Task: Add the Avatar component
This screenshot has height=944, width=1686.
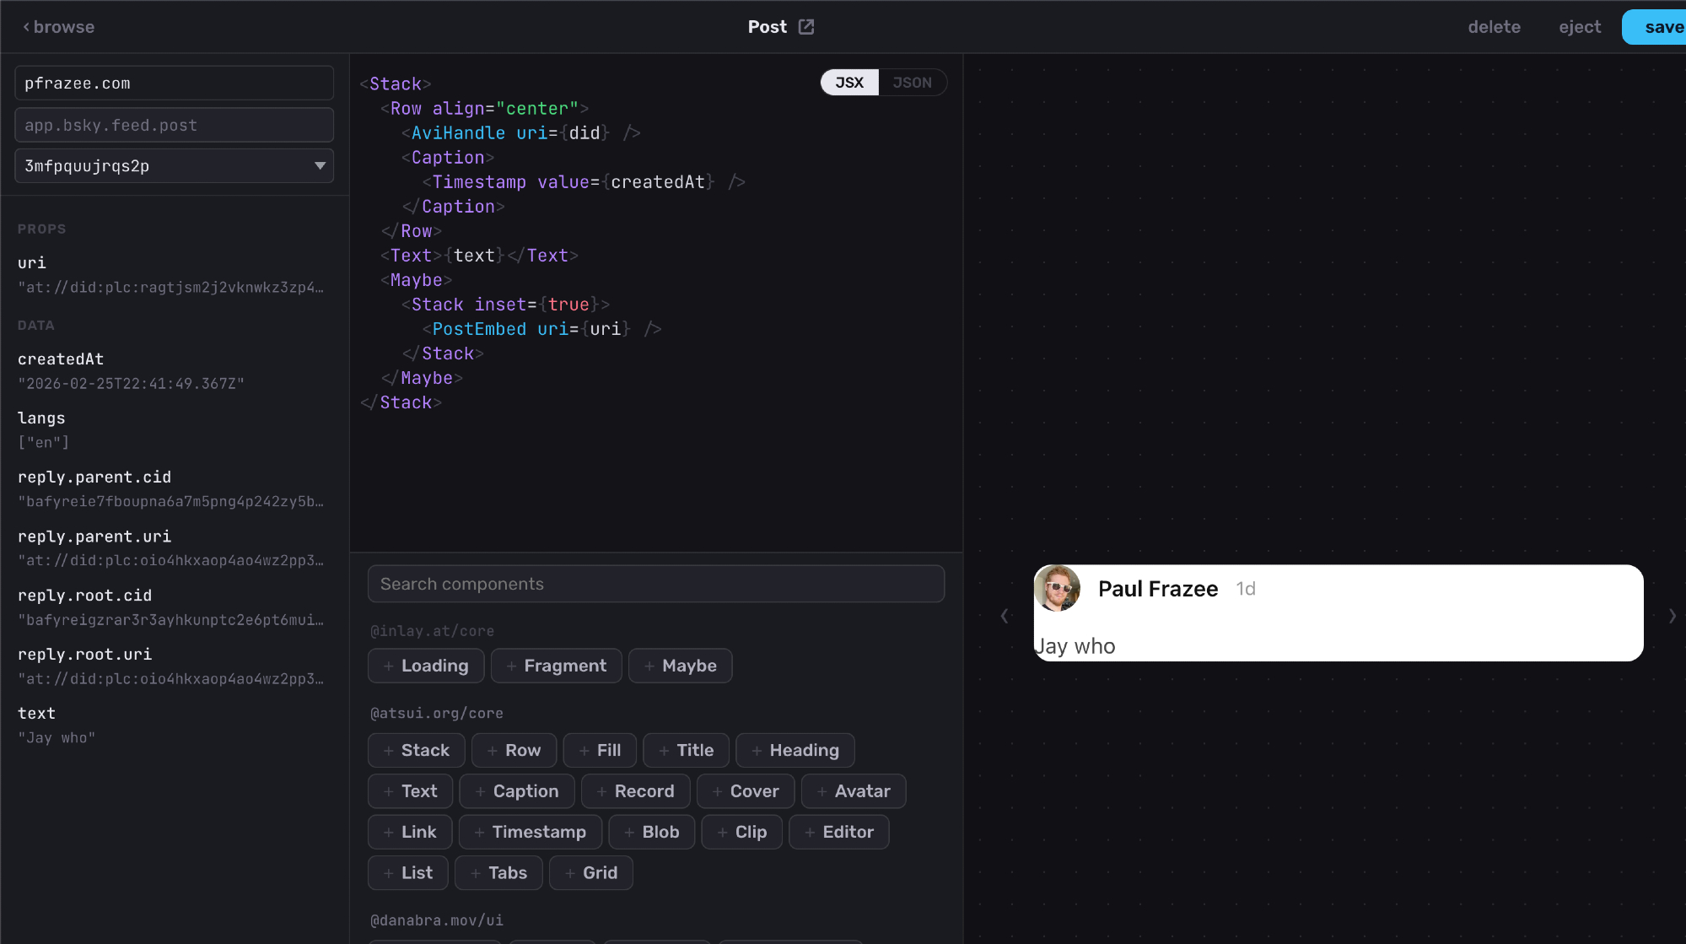Action: click(x=853, y=791)
